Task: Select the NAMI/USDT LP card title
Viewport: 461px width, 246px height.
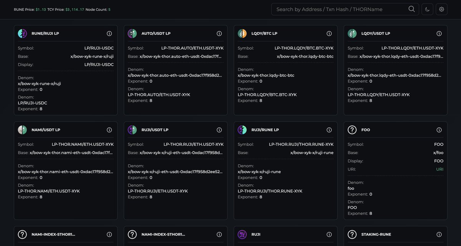Action: click(46, 130)
